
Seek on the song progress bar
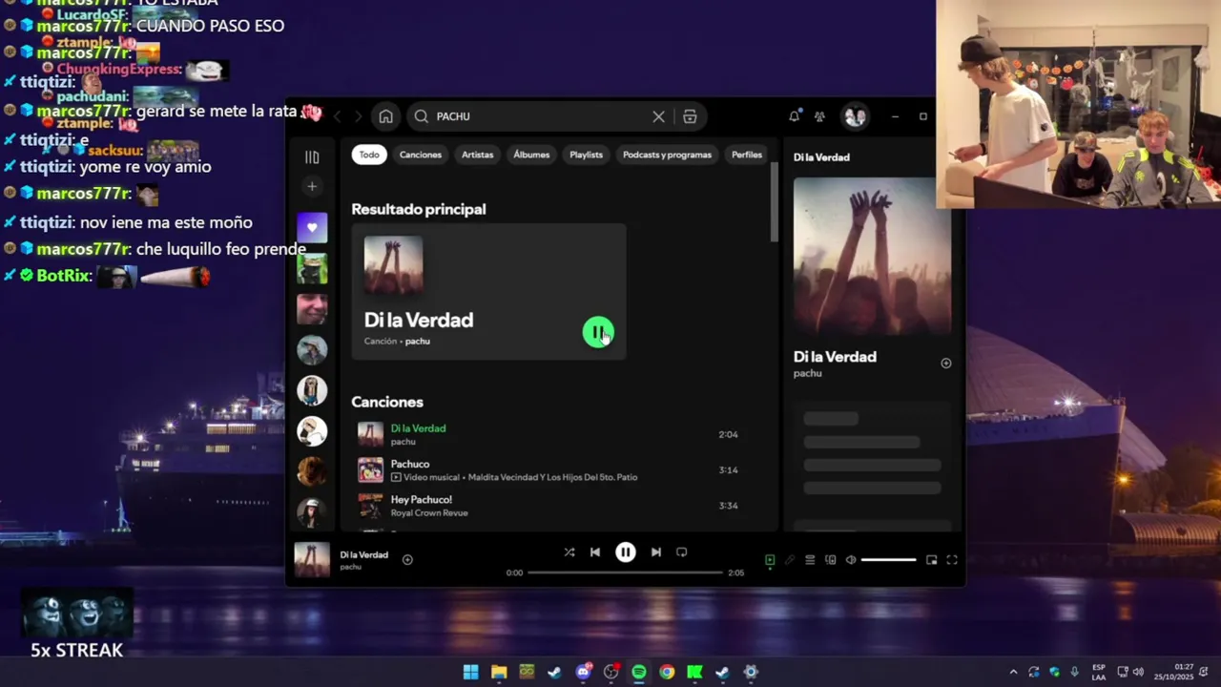pos(625,572)
